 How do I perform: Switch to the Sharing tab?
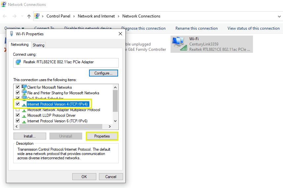[39, 45]
